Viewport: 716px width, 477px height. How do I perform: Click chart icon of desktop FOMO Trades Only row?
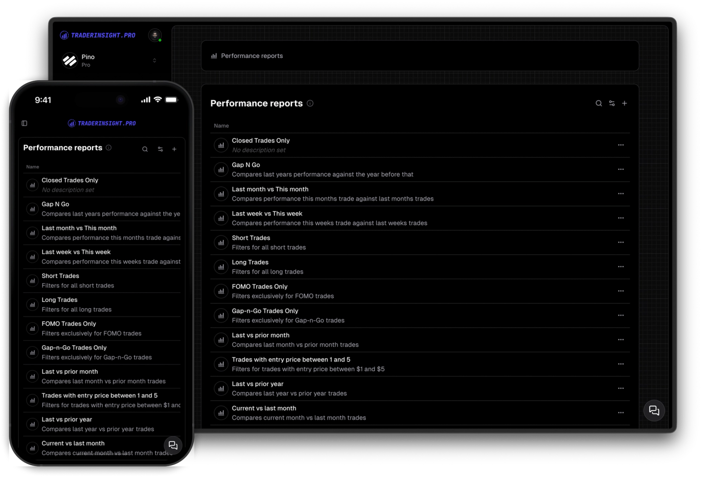pyautogui.click(x=221, y=291)
